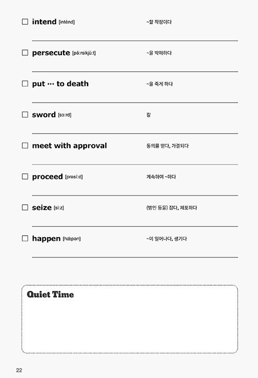Click the Korean meaning of proceed
This screenshot has width=258, height=378.
[161, 177]
